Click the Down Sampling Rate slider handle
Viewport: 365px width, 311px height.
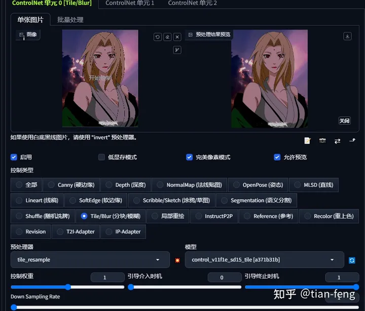click(14, 307)
